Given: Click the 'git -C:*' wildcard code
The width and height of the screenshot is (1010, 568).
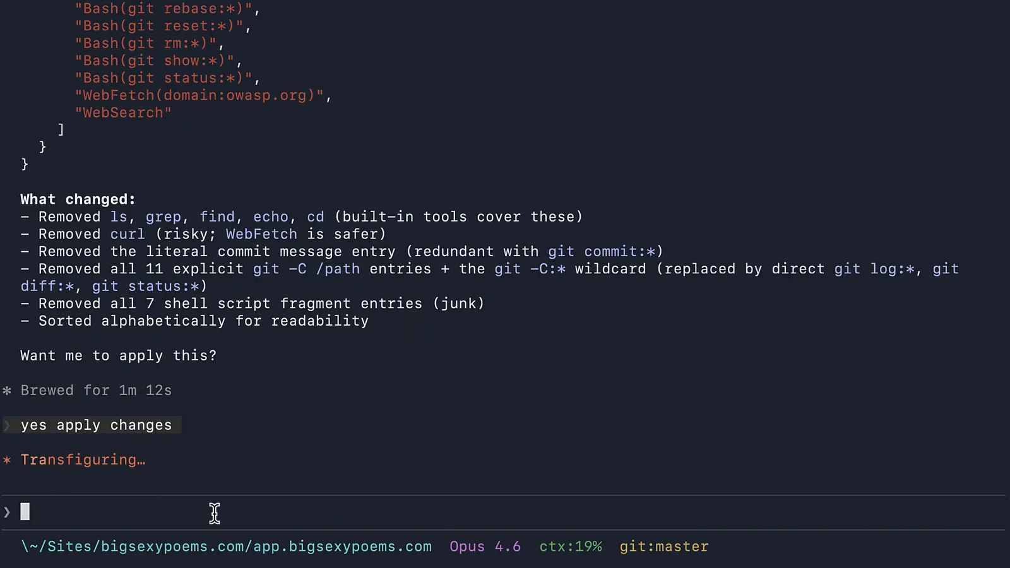Looking at the screenshot, I should pyautogui.click(x=530, y=269).
